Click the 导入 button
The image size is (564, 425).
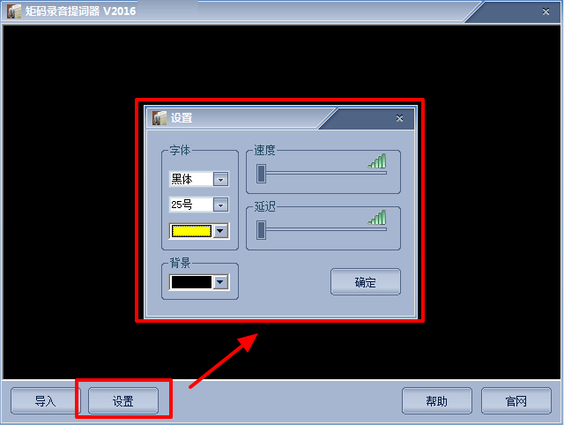(x=45, y=400)
